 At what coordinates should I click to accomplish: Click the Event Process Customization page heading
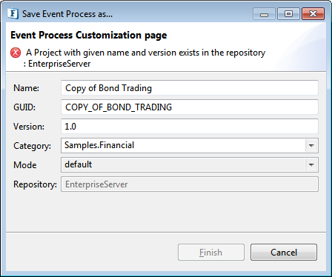[89, 36]
